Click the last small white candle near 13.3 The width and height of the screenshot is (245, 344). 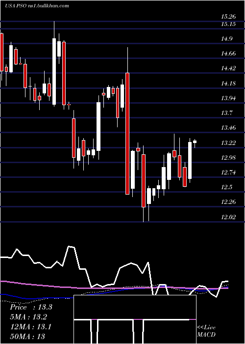[195, 142]
